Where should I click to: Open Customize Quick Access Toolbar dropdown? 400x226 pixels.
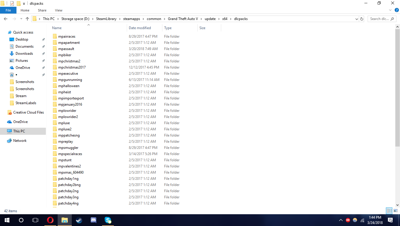pos(24,4)
